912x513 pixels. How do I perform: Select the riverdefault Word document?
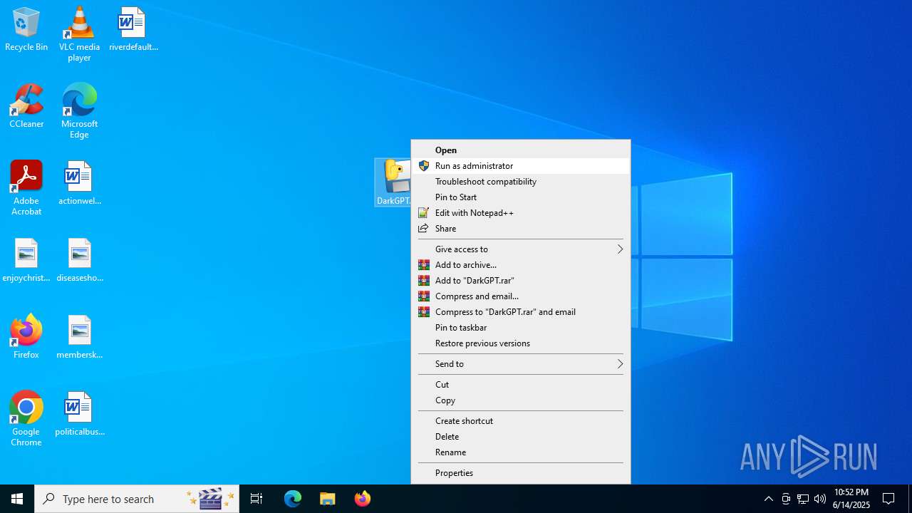[133, 30]
